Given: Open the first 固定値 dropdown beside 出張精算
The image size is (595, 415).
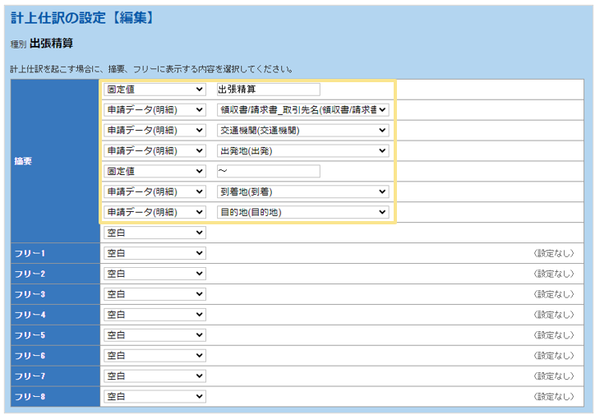Looking at the screenshot, I should [155, 90].
